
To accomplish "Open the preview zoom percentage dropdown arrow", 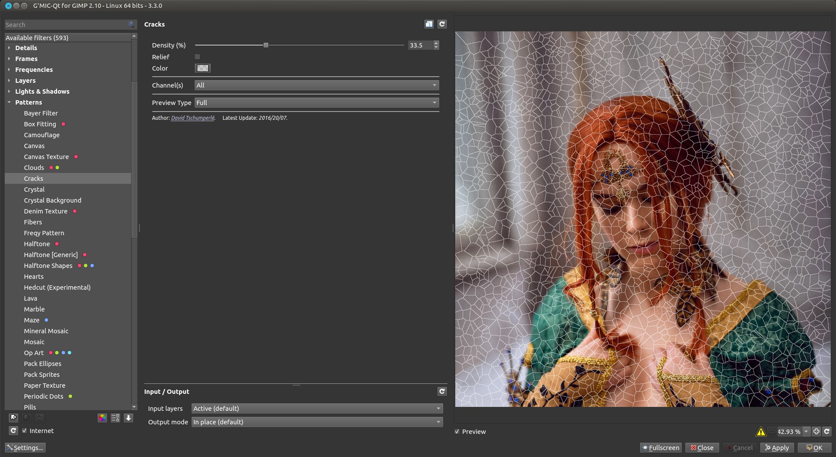I will point(806,431).
